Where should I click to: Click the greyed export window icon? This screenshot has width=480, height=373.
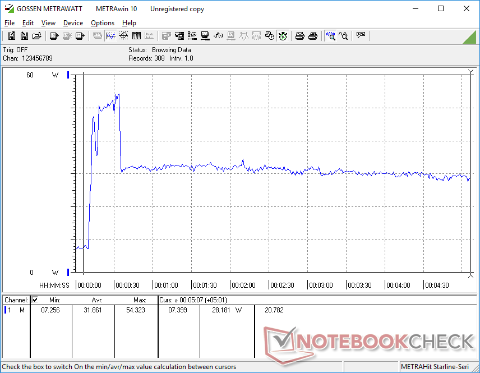166,36
